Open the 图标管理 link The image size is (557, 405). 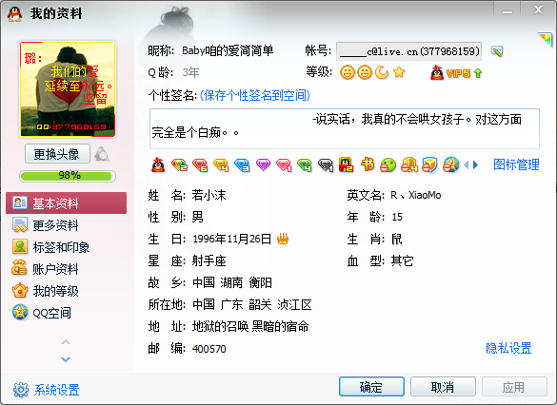click(516, 164)
